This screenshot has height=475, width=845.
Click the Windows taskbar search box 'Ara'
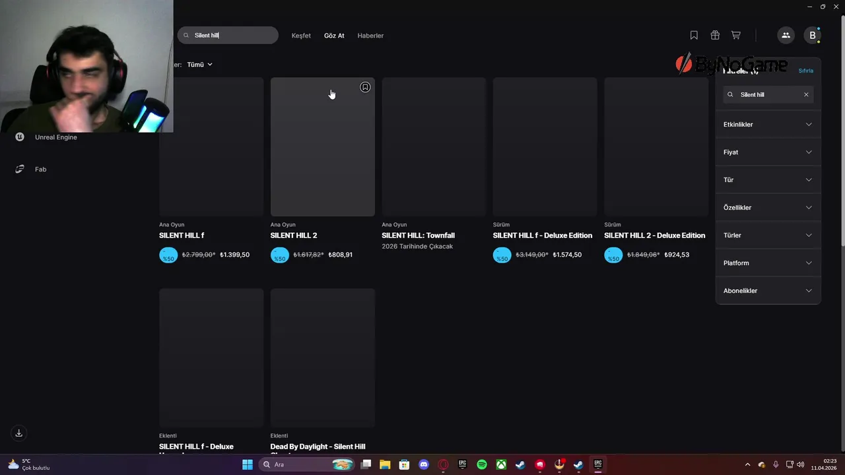tap(306, 464)
